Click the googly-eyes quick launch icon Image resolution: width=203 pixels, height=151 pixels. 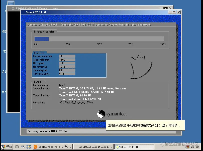tap(23, 147)
